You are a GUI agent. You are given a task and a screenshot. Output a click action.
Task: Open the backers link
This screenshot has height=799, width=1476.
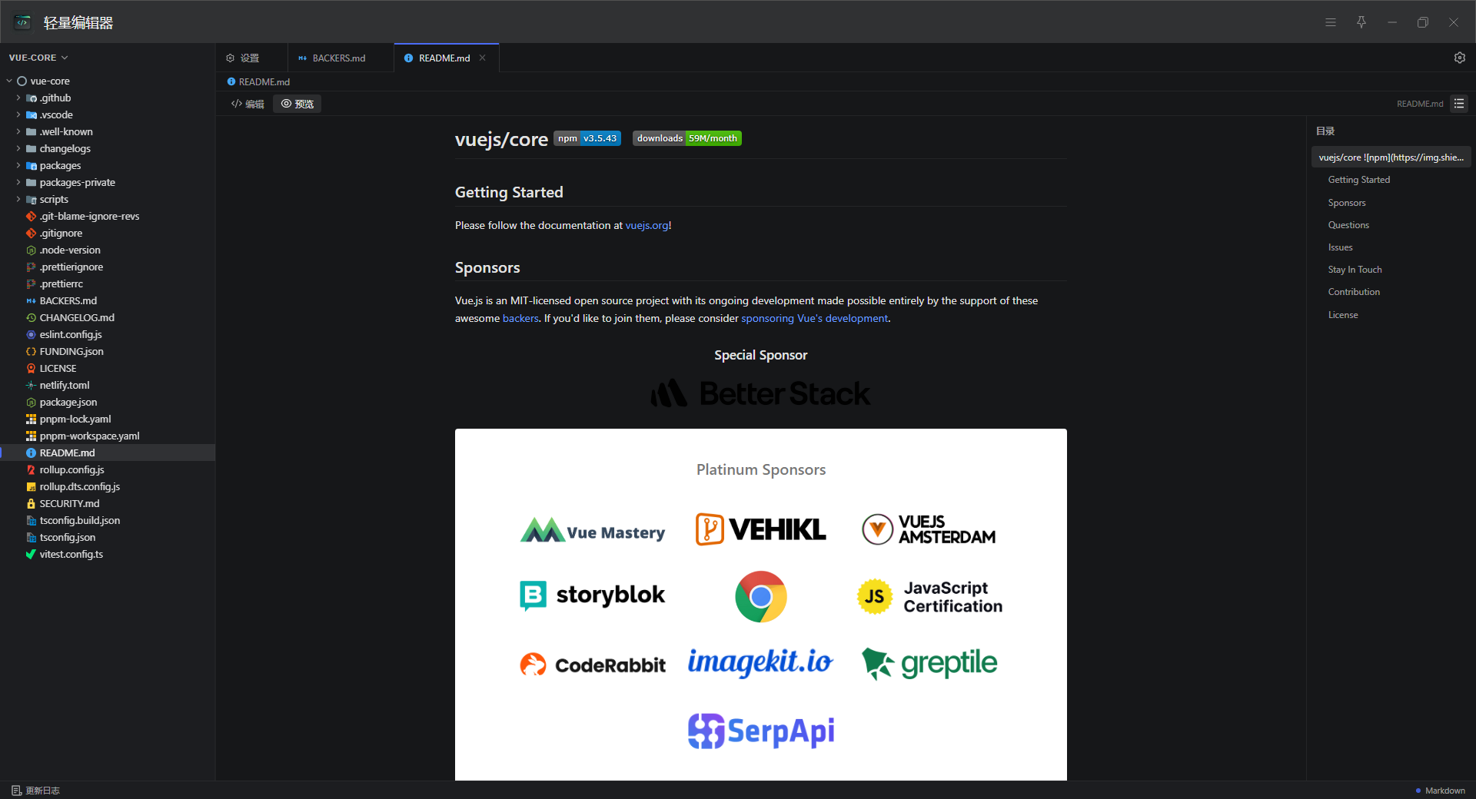point(520,318)
